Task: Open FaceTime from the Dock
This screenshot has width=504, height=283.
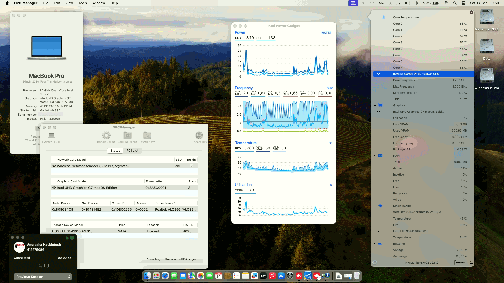Action: [210, 276]
